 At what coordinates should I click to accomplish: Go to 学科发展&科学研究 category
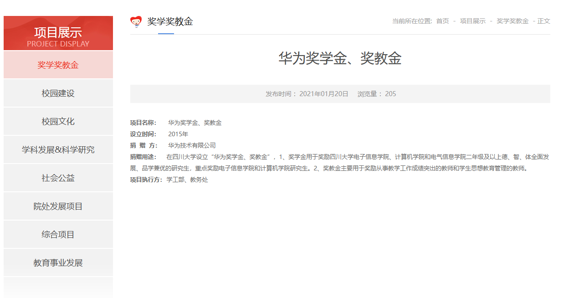[x=58, y=149]
